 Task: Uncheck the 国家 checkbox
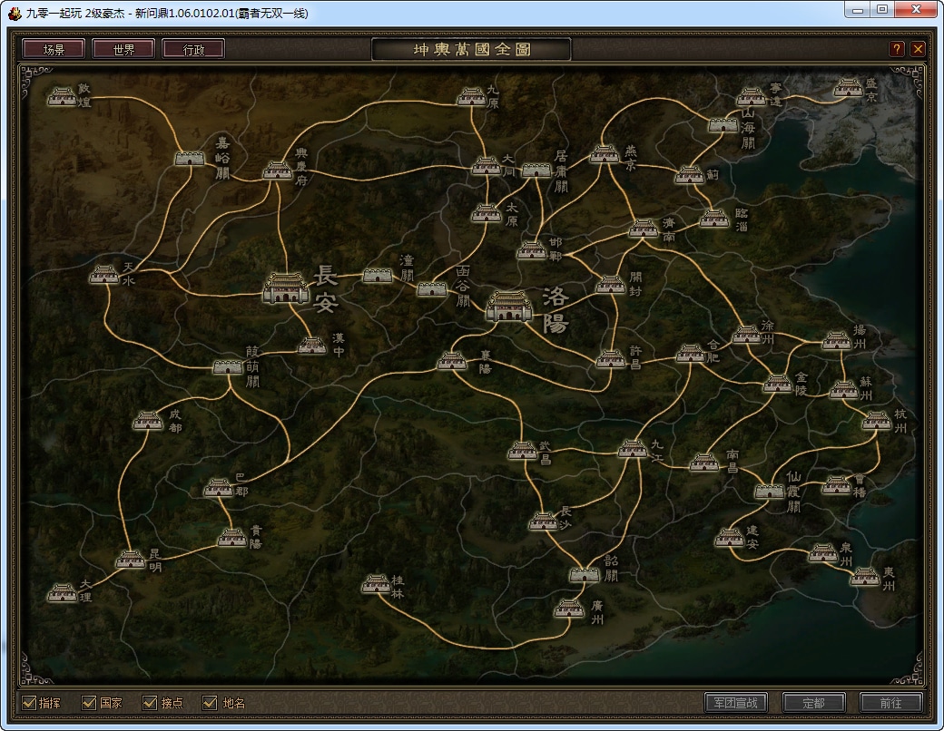point(89,703)
